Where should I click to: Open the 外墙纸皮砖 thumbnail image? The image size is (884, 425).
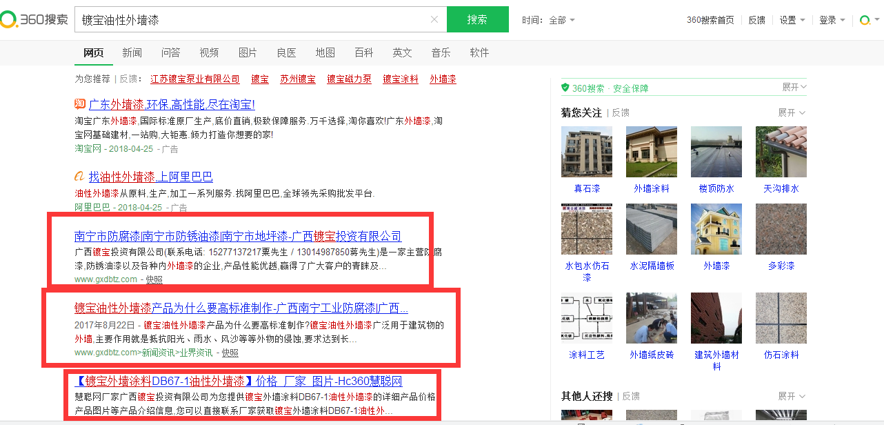pos(652,318)
